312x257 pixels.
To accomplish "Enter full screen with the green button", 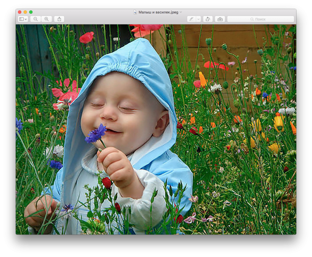I will (x=31, y=12).
